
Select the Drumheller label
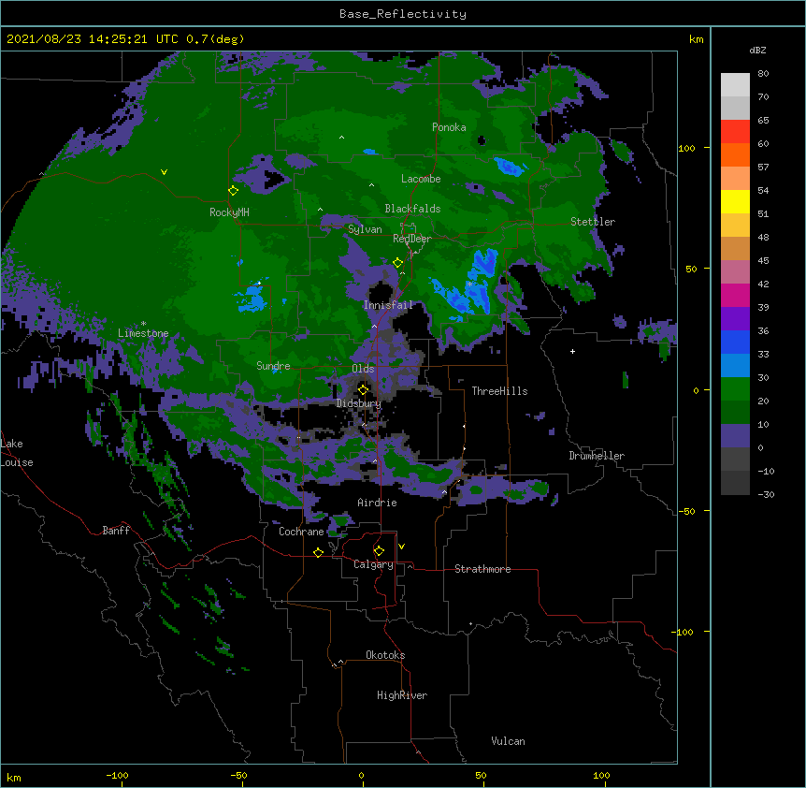597,456
